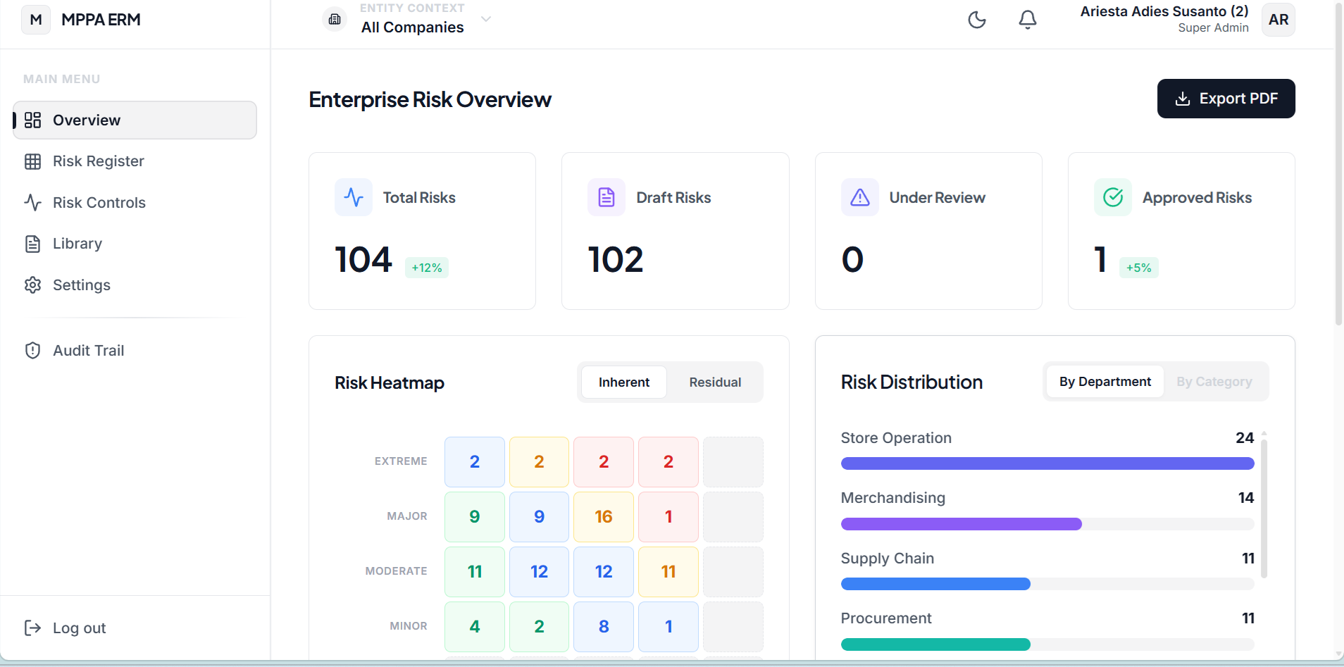Click the Ariesta Adies Susanto user name

(1164, 11)
